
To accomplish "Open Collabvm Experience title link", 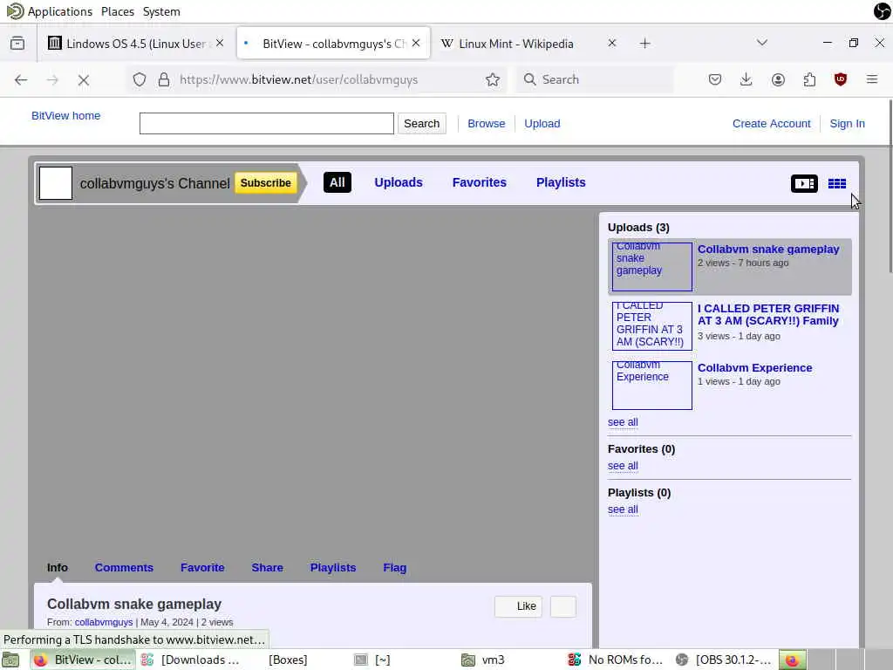I will click(x=754, y=368).
